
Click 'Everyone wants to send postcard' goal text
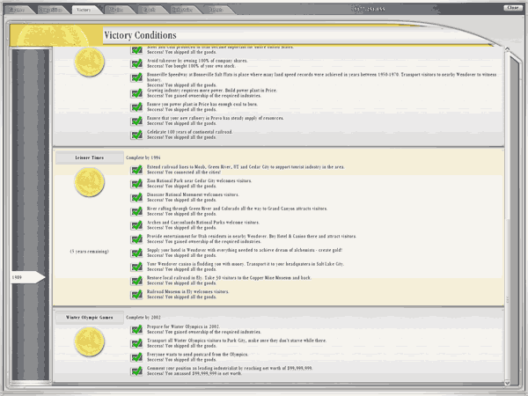[x=197, y=355]
